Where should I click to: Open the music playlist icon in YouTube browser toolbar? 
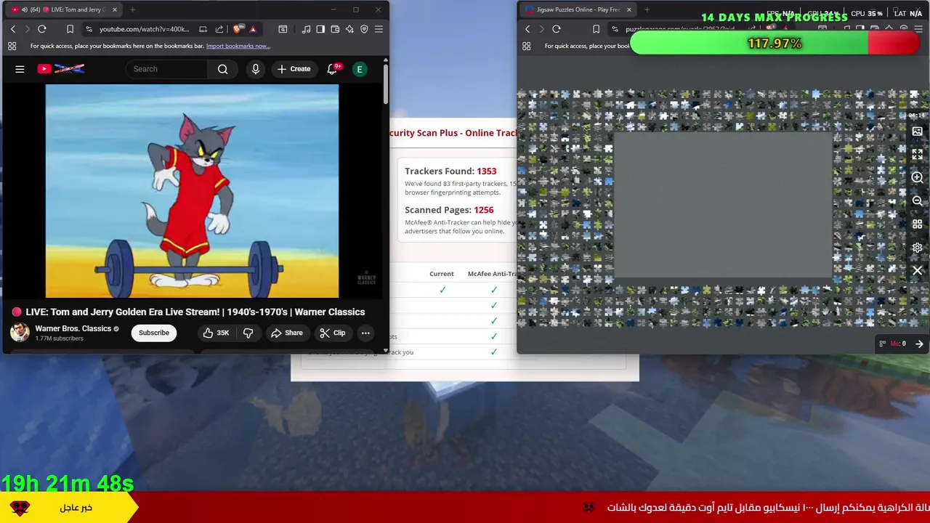pos(306,29)
